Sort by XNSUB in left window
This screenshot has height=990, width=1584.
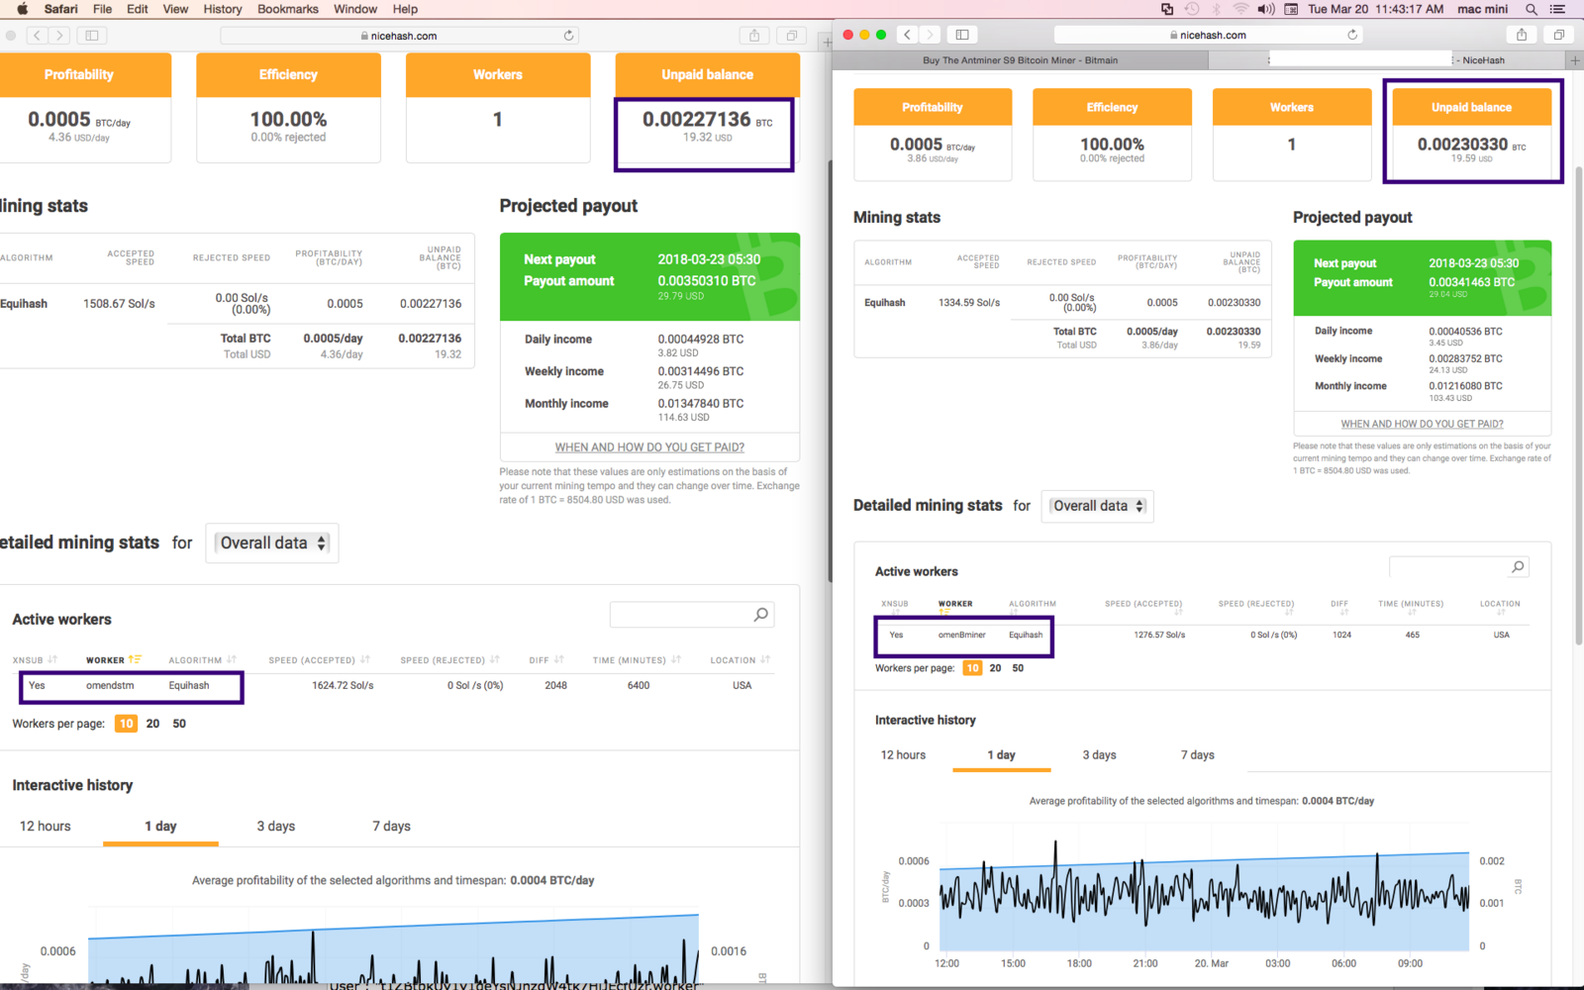[x=35, y=659]
